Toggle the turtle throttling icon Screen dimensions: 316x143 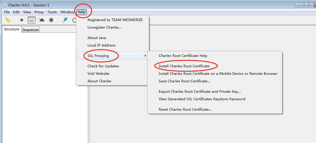click(x=41, y=20)
